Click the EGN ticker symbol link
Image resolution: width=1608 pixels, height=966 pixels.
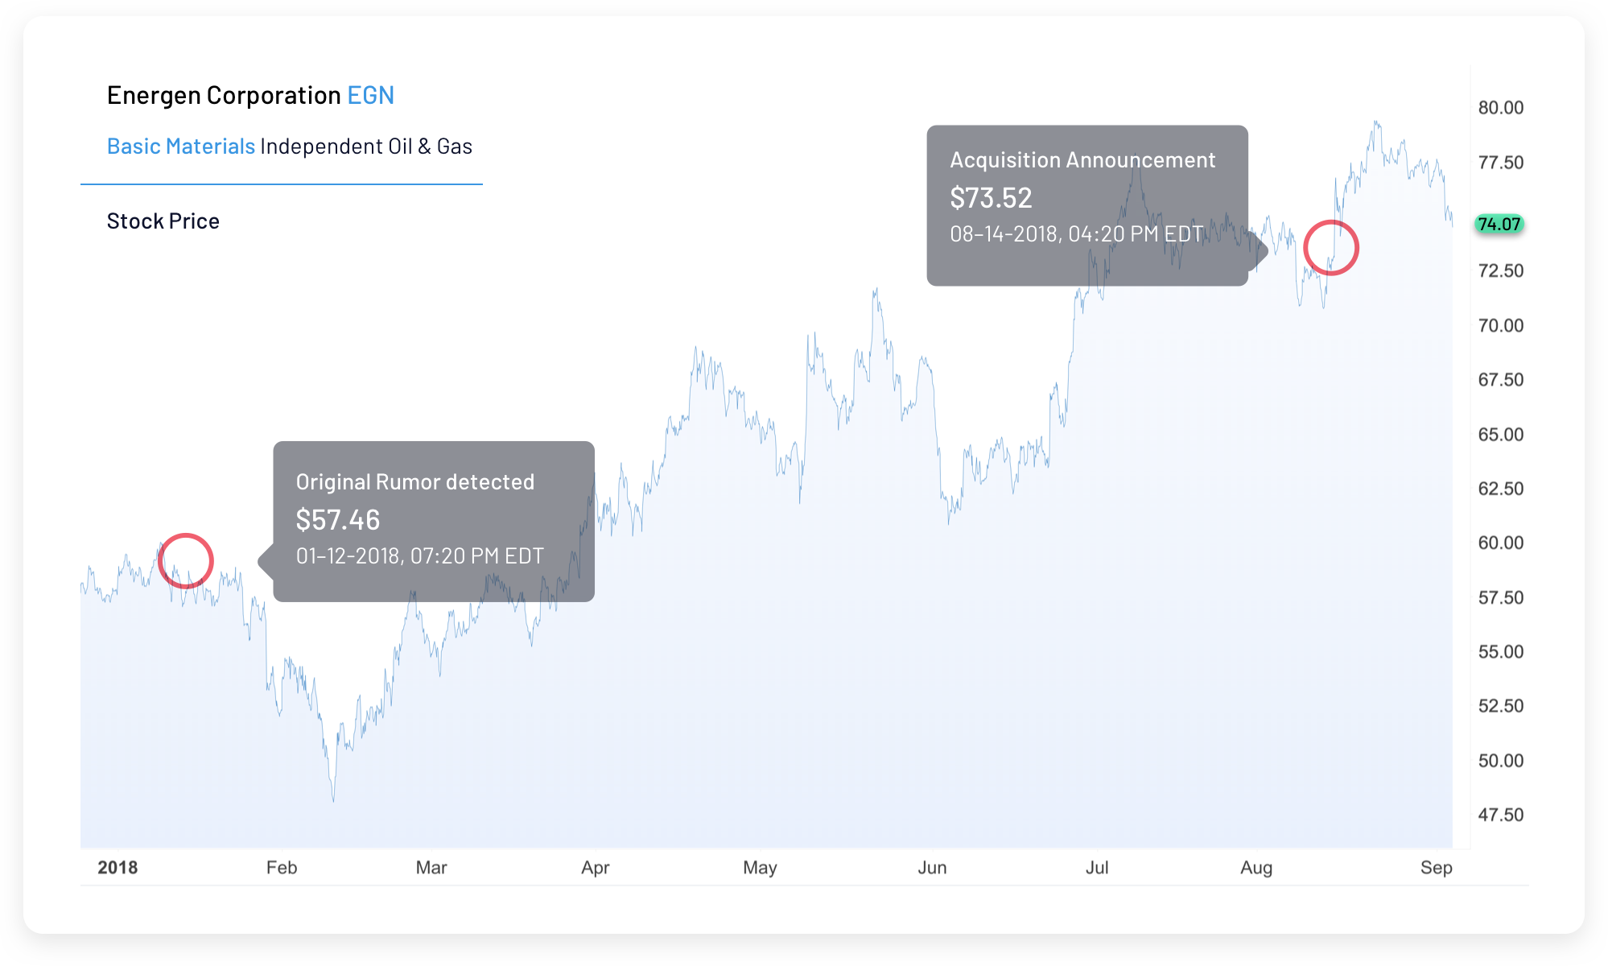(370, 96)
